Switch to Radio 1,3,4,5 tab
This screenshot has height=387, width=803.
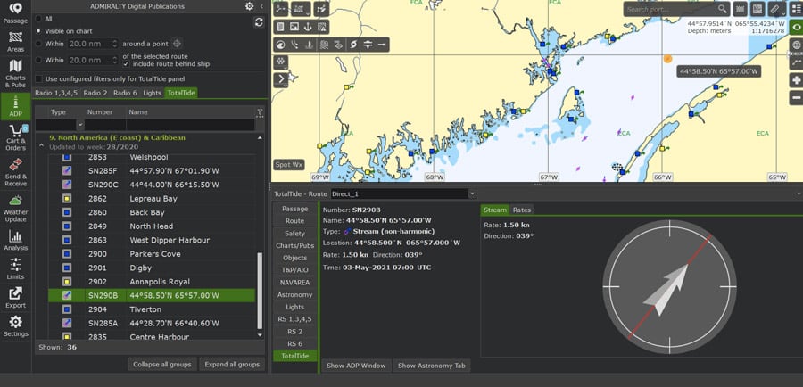pyautogui.click(x=56, y=93)
